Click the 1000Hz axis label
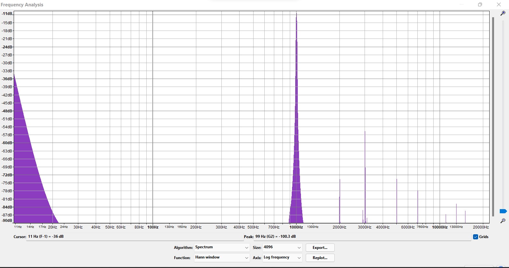Screen dimensions: 509x268 (x=296, y=227)
